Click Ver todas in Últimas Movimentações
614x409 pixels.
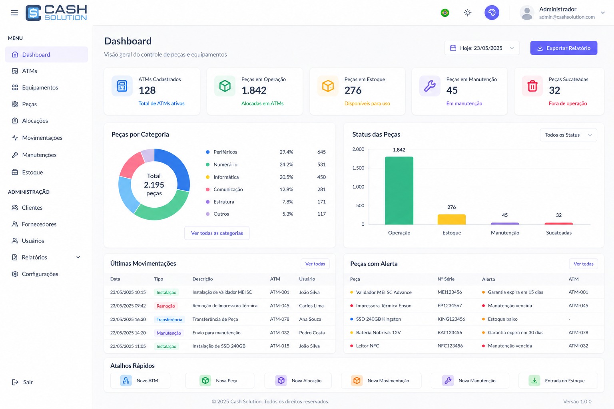315,264
